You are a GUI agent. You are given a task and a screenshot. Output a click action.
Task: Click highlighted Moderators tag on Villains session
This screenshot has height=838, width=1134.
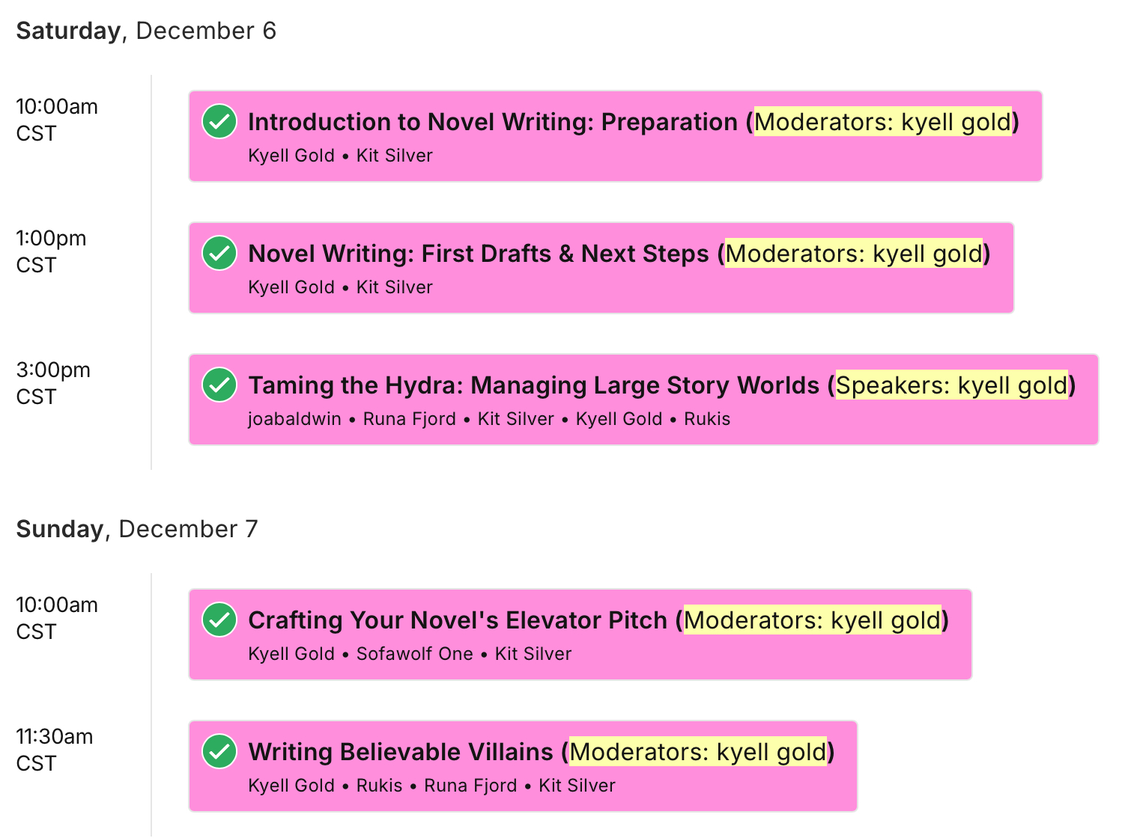click(697, 752)
